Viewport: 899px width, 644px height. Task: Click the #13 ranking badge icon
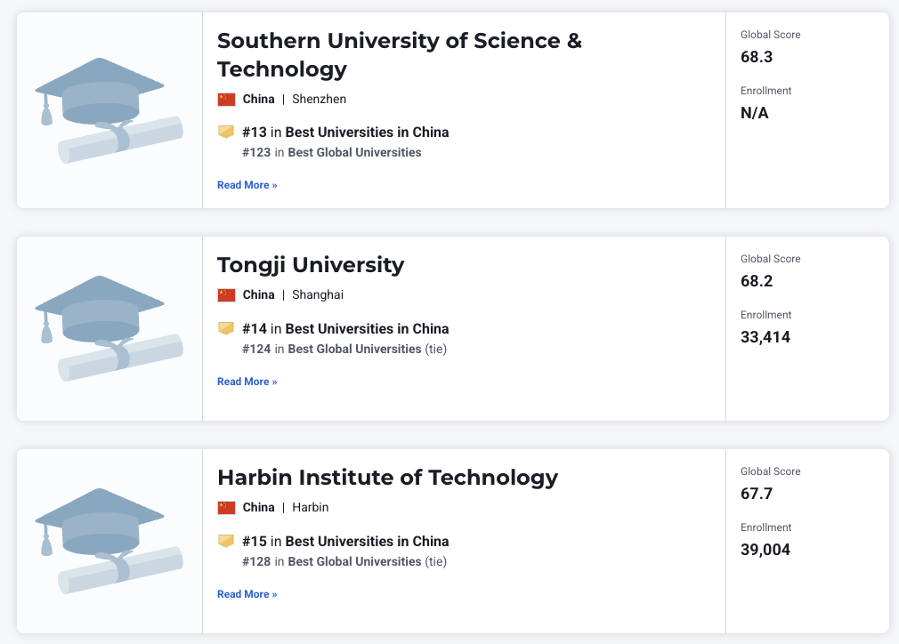[x=226, y=132]
